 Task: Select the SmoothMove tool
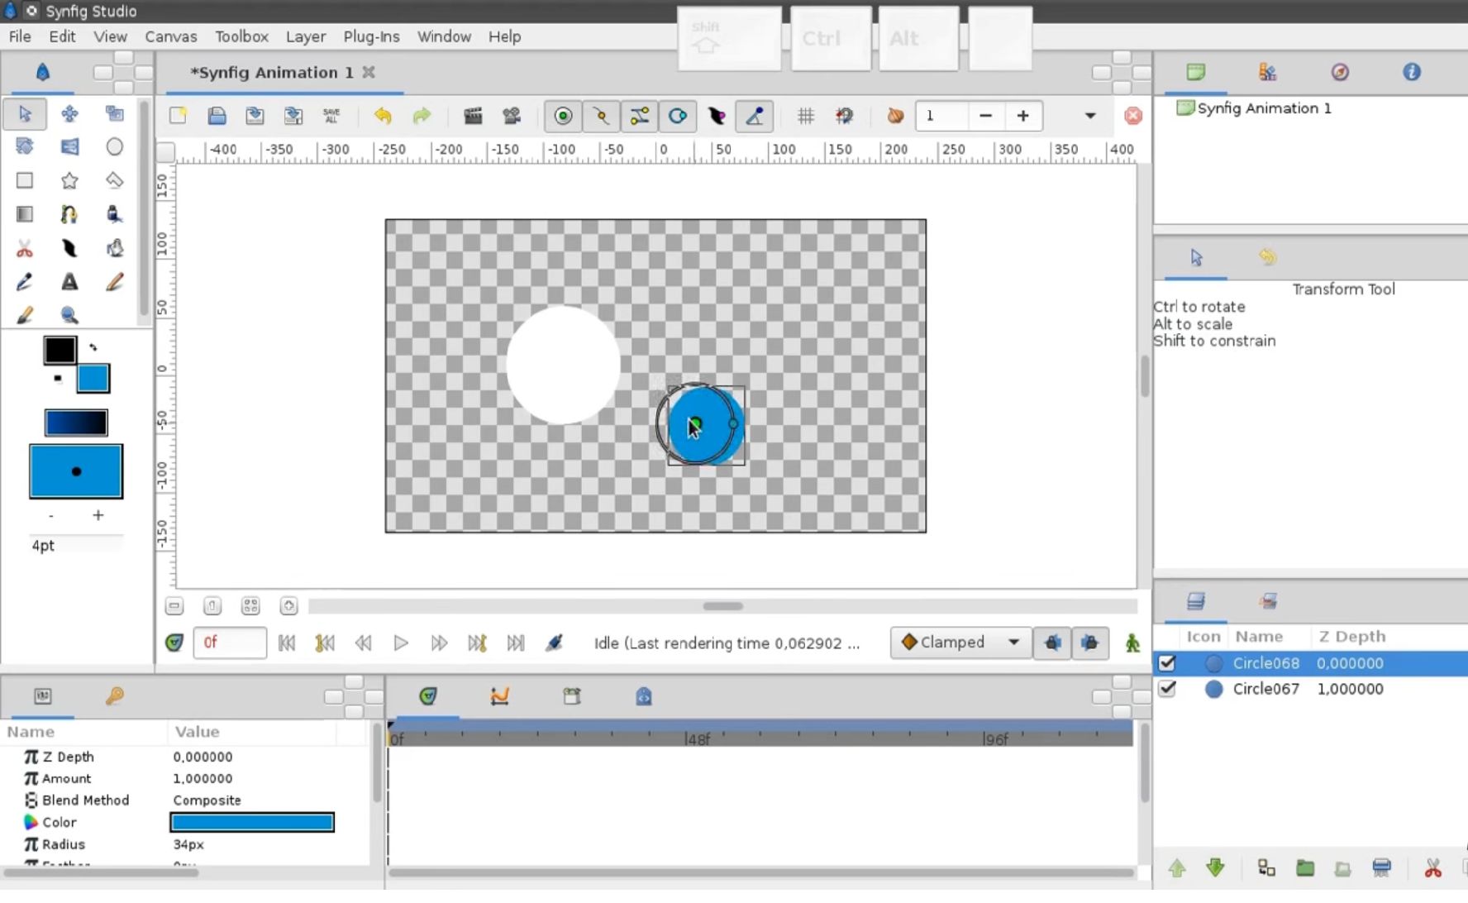(x=69, y=113)
